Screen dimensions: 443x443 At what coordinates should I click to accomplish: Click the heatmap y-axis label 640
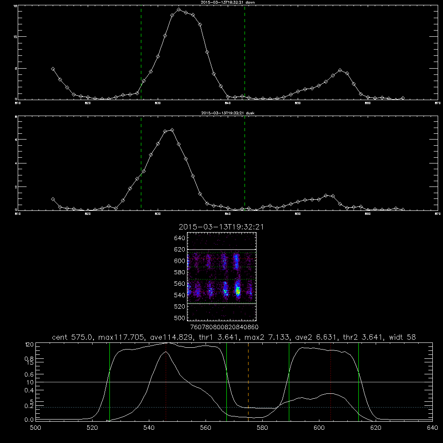[180, 238]
